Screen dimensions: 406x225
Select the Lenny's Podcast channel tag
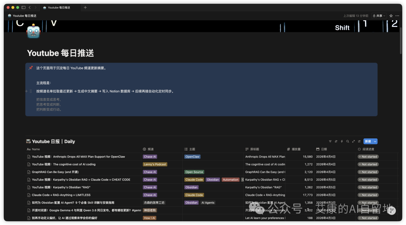tap(155, 164)
